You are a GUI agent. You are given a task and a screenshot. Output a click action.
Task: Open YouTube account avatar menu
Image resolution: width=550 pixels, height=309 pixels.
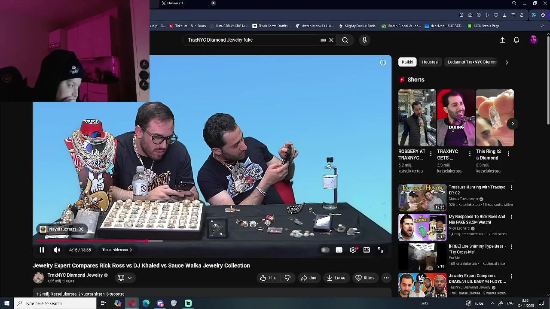534,40
